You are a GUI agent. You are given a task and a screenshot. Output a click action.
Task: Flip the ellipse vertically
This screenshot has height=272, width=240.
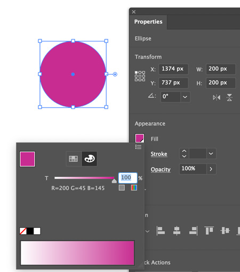point(229,97)
